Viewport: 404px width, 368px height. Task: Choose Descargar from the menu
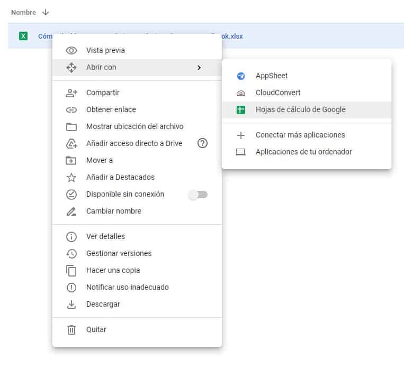(x=137, y=305)
